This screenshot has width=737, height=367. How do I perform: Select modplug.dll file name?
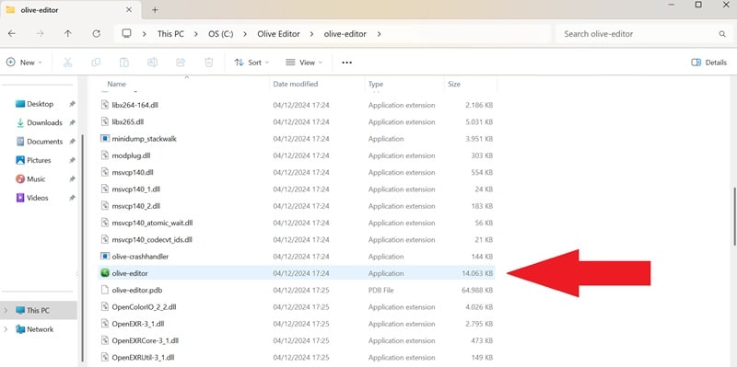point(131,155)
